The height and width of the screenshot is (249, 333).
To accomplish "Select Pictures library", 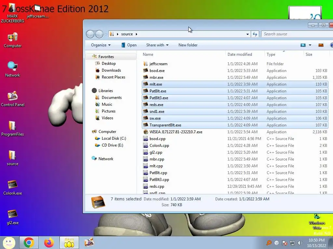I will pos(109,111).
